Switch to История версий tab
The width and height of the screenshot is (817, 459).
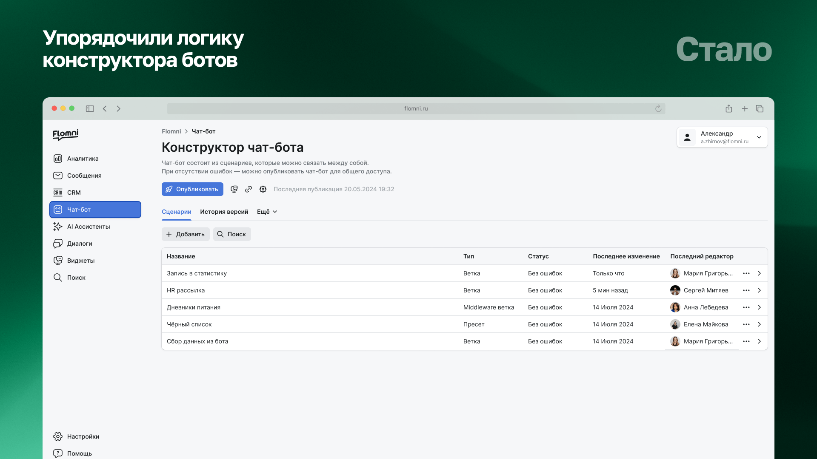tap(224, 212)
